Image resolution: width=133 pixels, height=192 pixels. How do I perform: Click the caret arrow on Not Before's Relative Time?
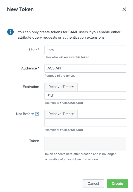point(72,114)
